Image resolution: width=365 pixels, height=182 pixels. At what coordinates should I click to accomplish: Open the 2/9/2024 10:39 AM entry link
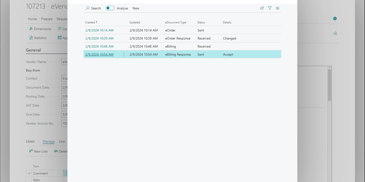tap(99, 39)
